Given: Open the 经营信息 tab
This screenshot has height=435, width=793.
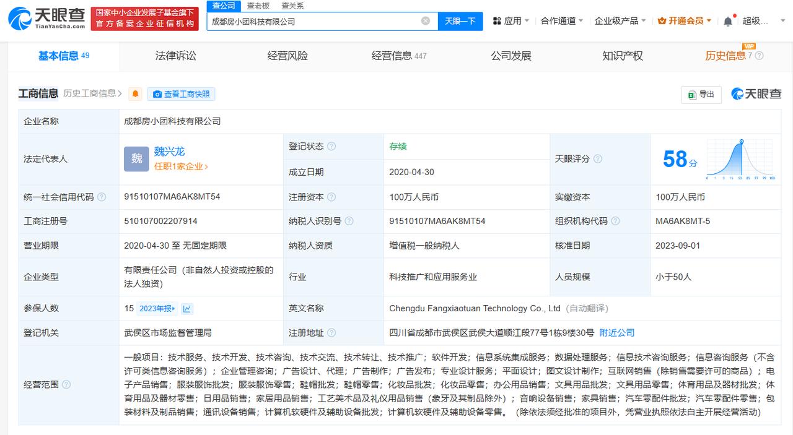Looking at the screenshot, I should pyautogui.click(x=399, y=56).
